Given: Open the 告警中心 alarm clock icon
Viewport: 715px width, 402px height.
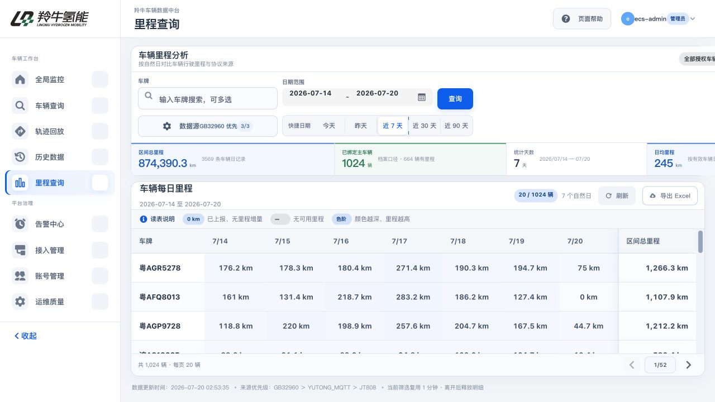Looking at the screenshot, I should [20, 224].
